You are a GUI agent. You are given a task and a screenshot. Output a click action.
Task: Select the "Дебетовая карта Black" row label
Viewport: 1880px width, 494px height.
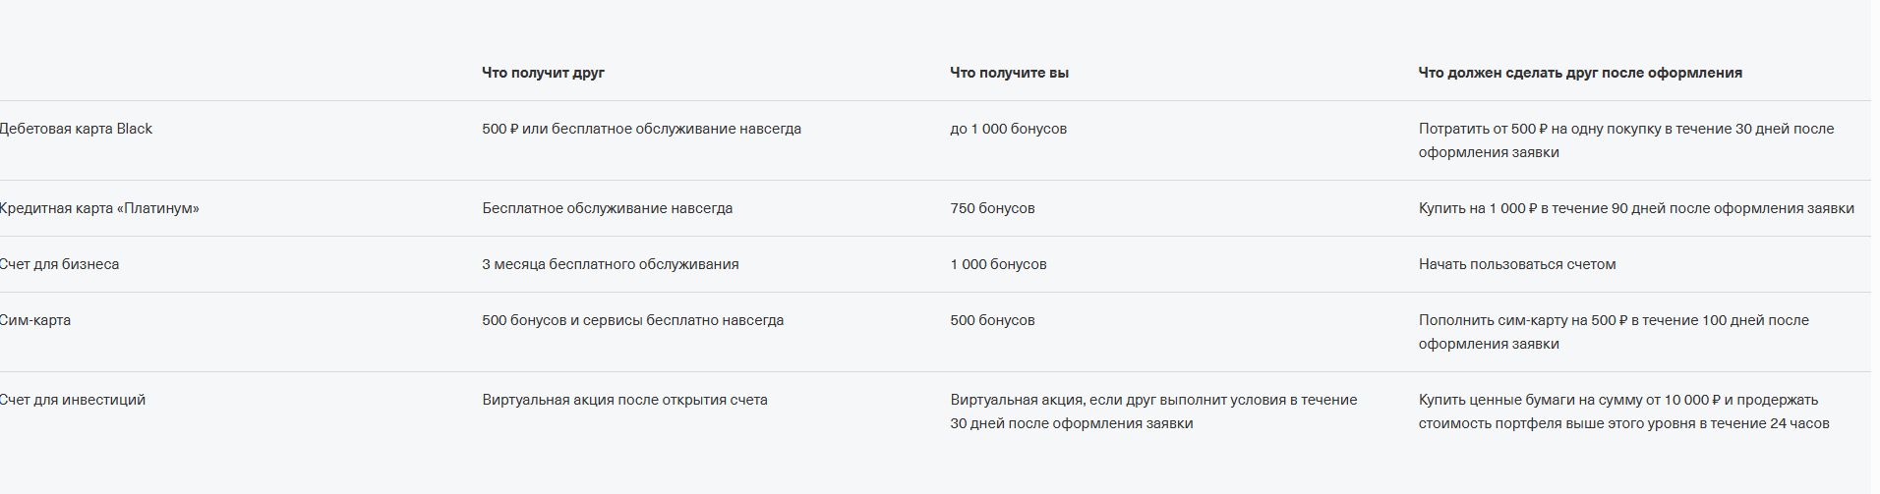[x=76, y=129]
